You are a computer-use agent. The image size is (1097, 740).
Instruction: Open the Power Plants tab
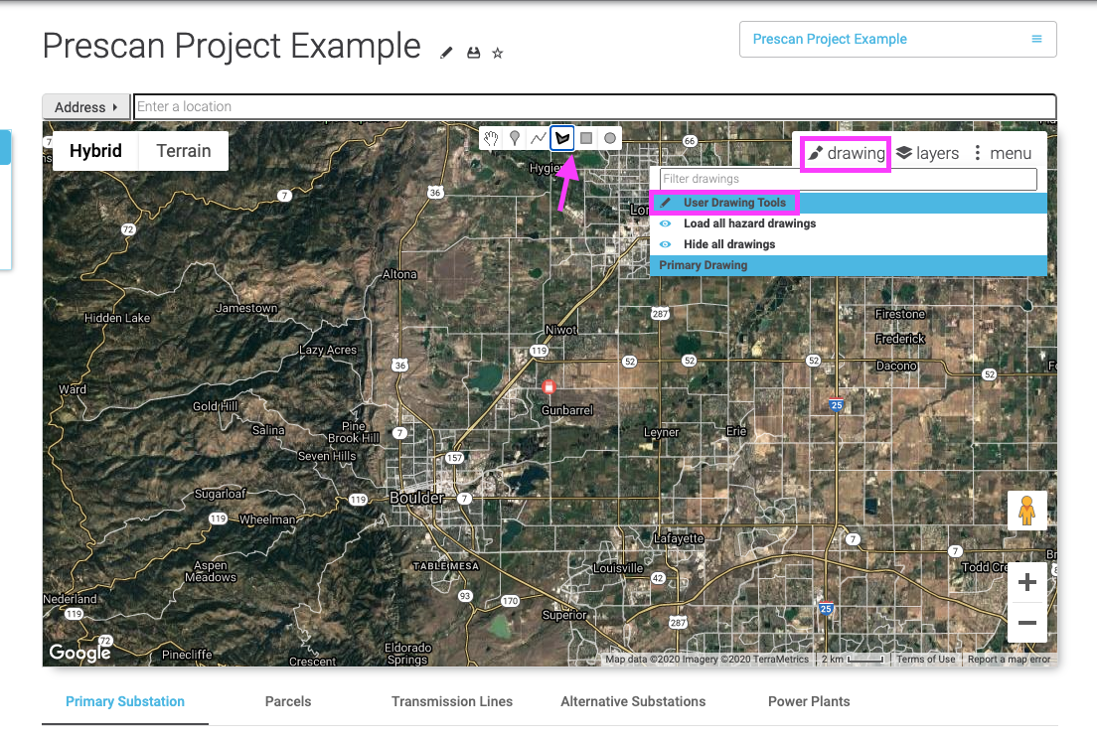(x=809, y=701)
